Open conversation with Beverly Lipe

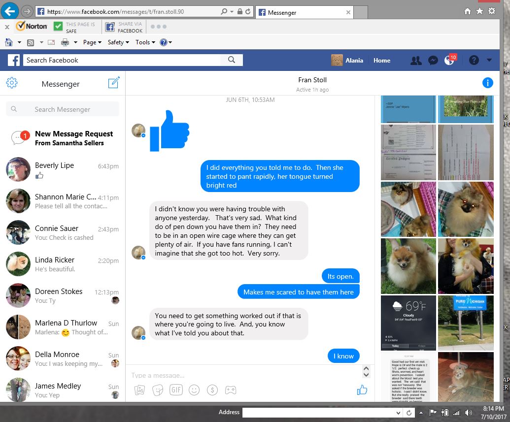pyautogui.click(x=63, y=170)
